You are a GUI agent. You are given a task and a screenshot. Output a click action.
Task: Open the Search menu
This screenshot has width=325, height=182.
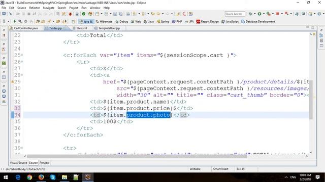[x=62, y=8]
